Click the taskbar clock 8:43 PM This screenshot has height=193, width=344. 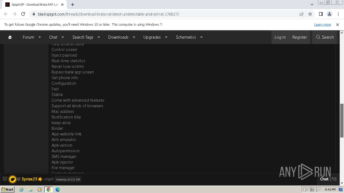(x=330, y=190)
